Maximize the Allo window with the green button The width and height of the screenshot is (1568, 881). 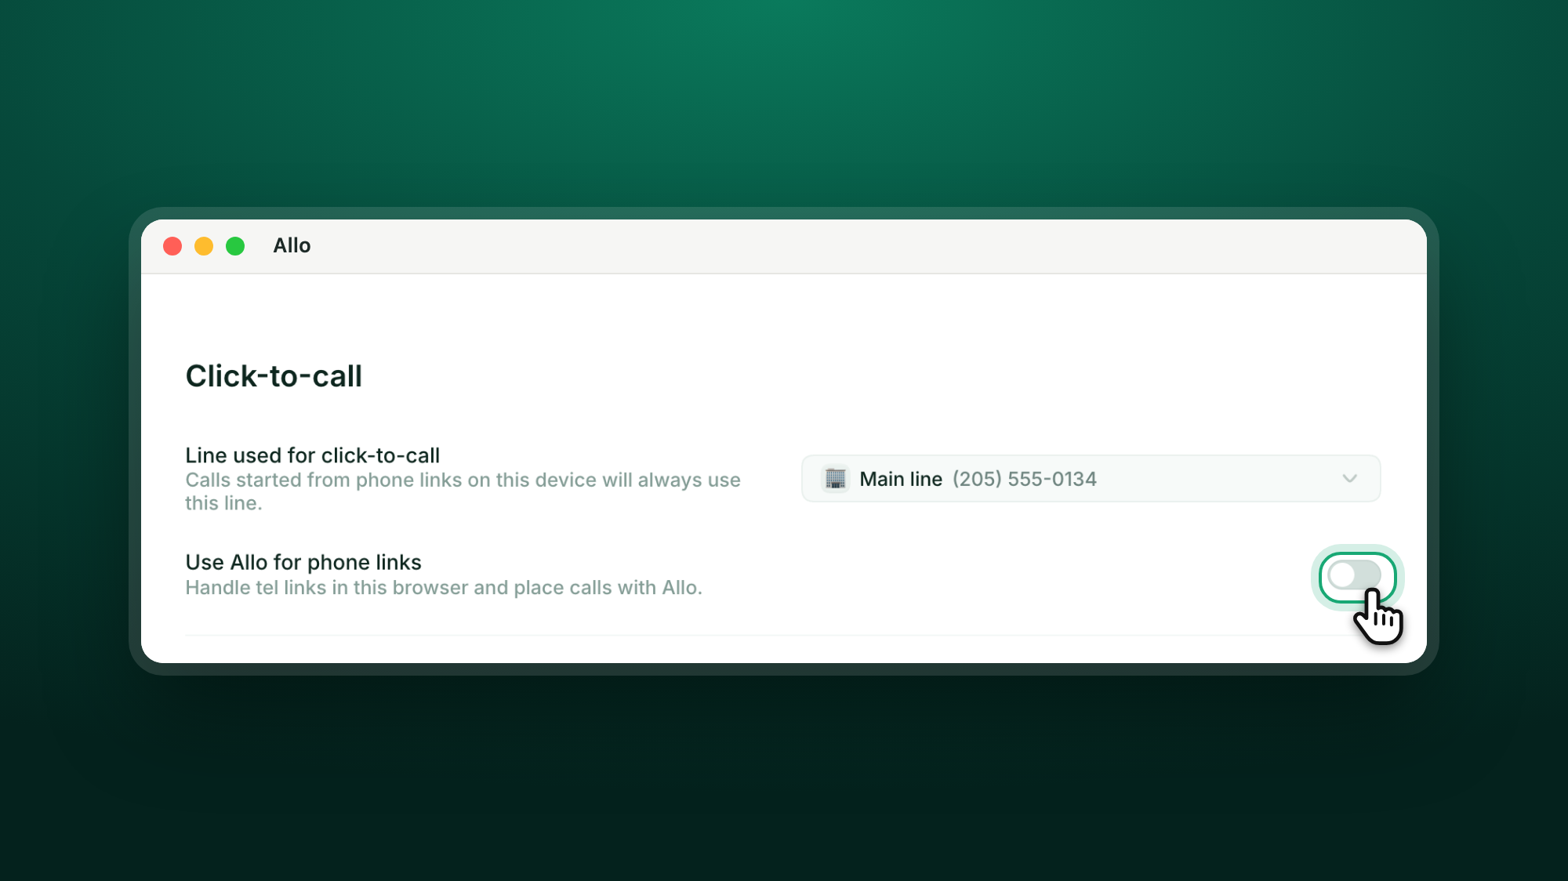point(235,246)
